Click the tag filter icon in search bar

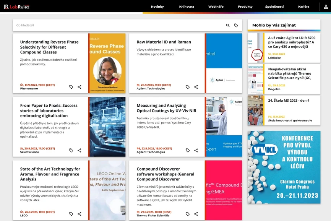click(x=236, y=25)
